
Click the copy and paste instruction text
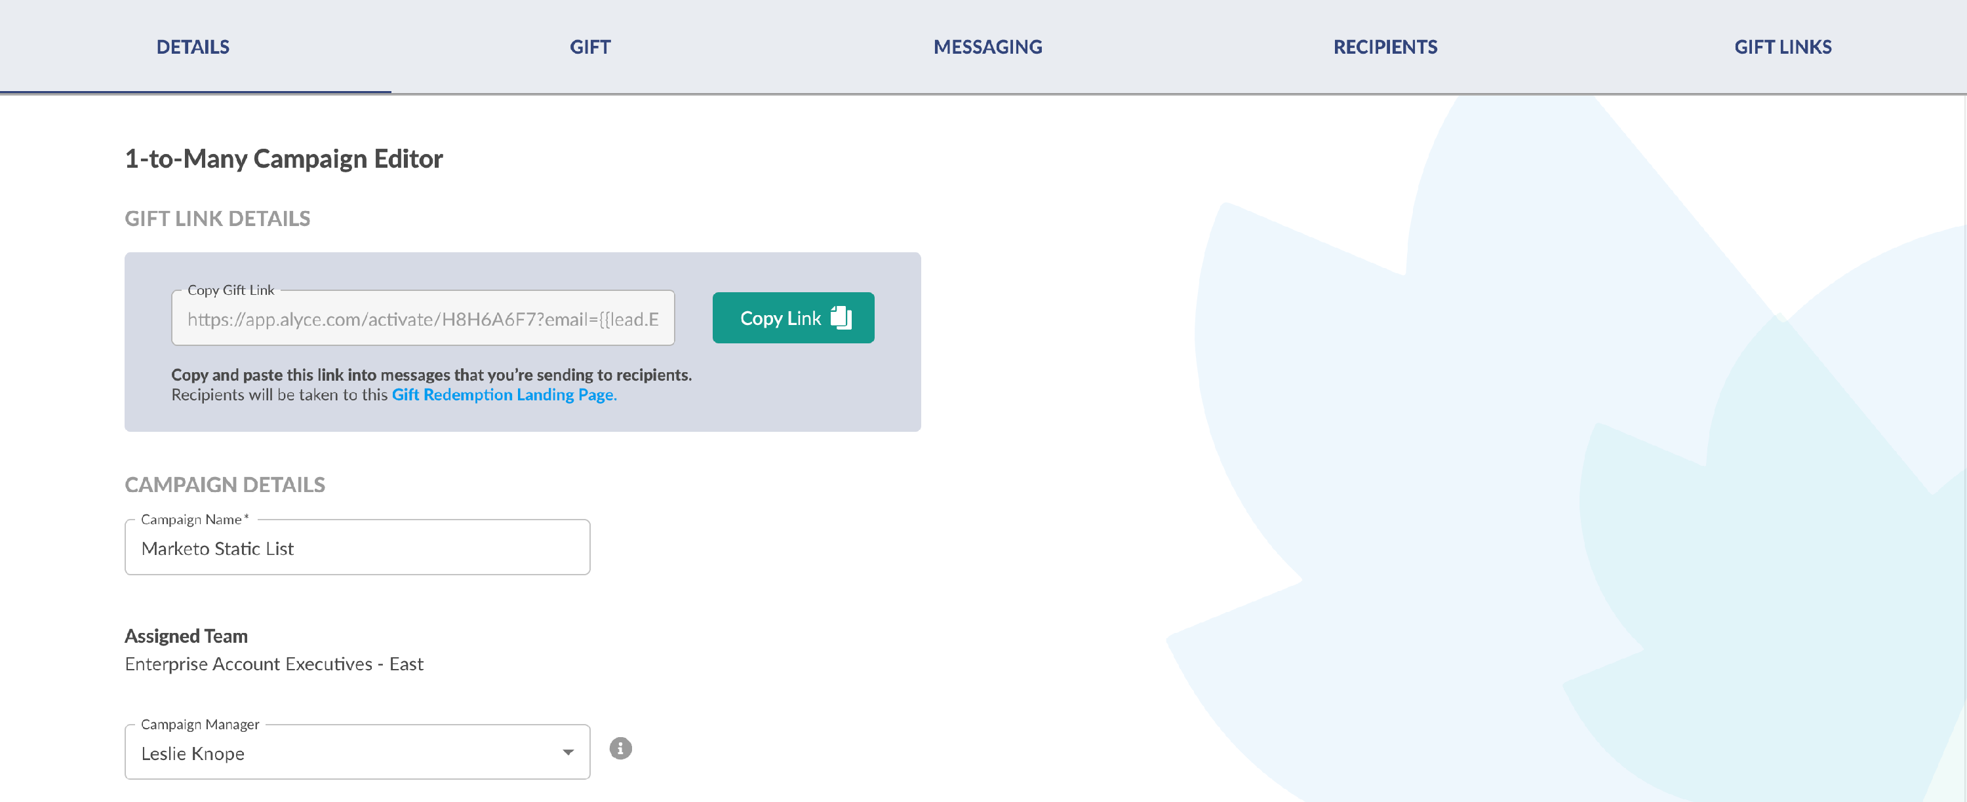pyautogui.click(x=431, y=375)
